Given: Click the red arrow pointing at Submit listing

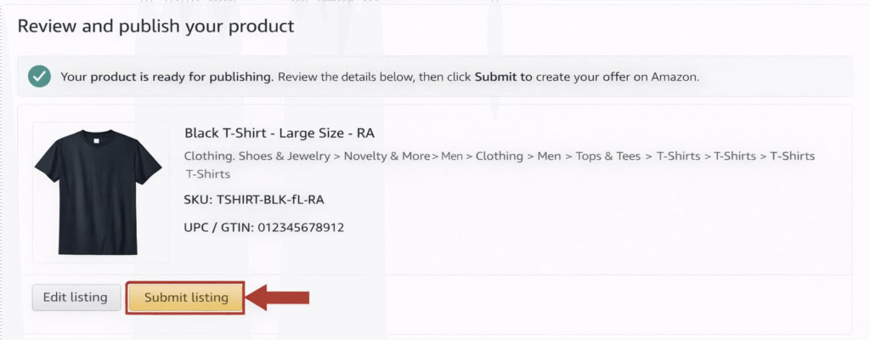Looking at the screenshot, I should [x=282, y=297].
